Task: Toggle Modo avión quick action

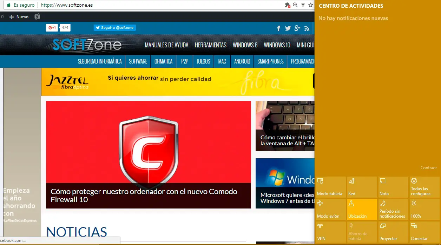Action: coord(330,210)
